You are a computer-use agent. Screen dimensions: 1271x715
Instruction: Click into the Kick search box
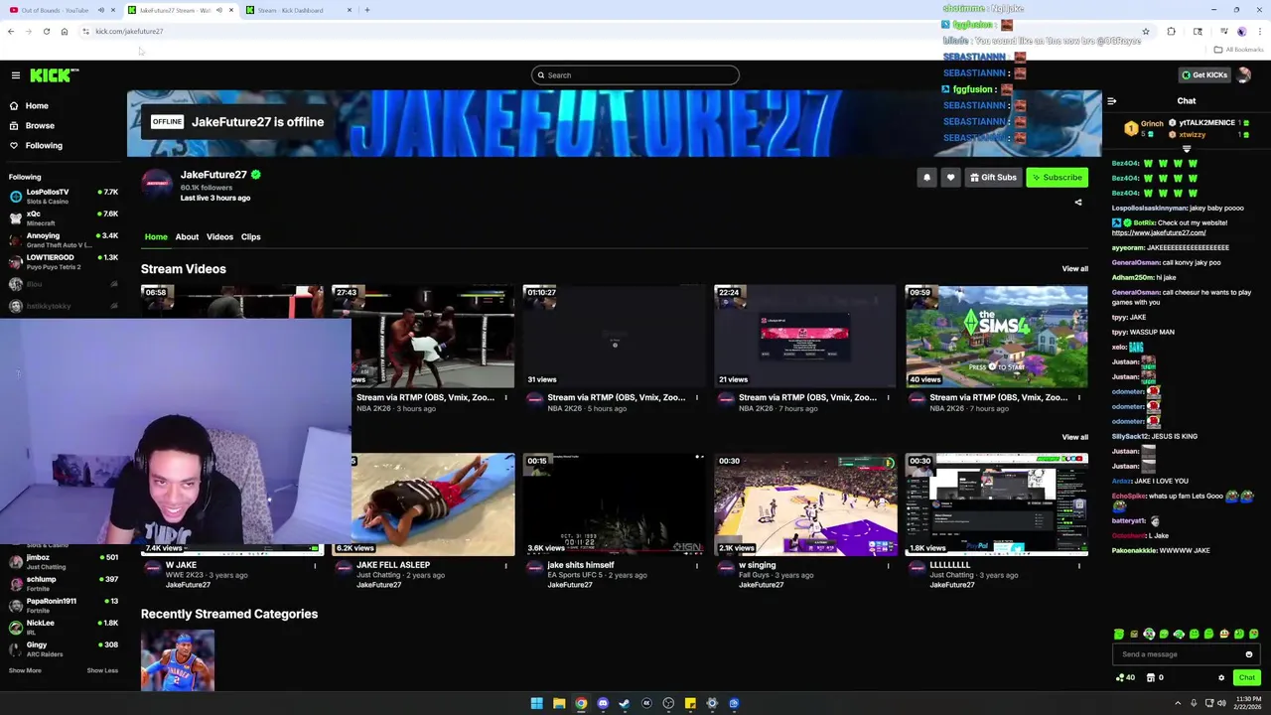(635, 75)
